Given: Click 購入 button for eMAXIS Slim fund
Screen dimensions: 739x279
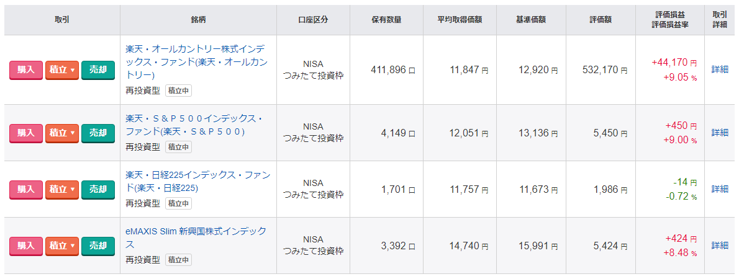Looking at the screenshot, I should point(26,246).
